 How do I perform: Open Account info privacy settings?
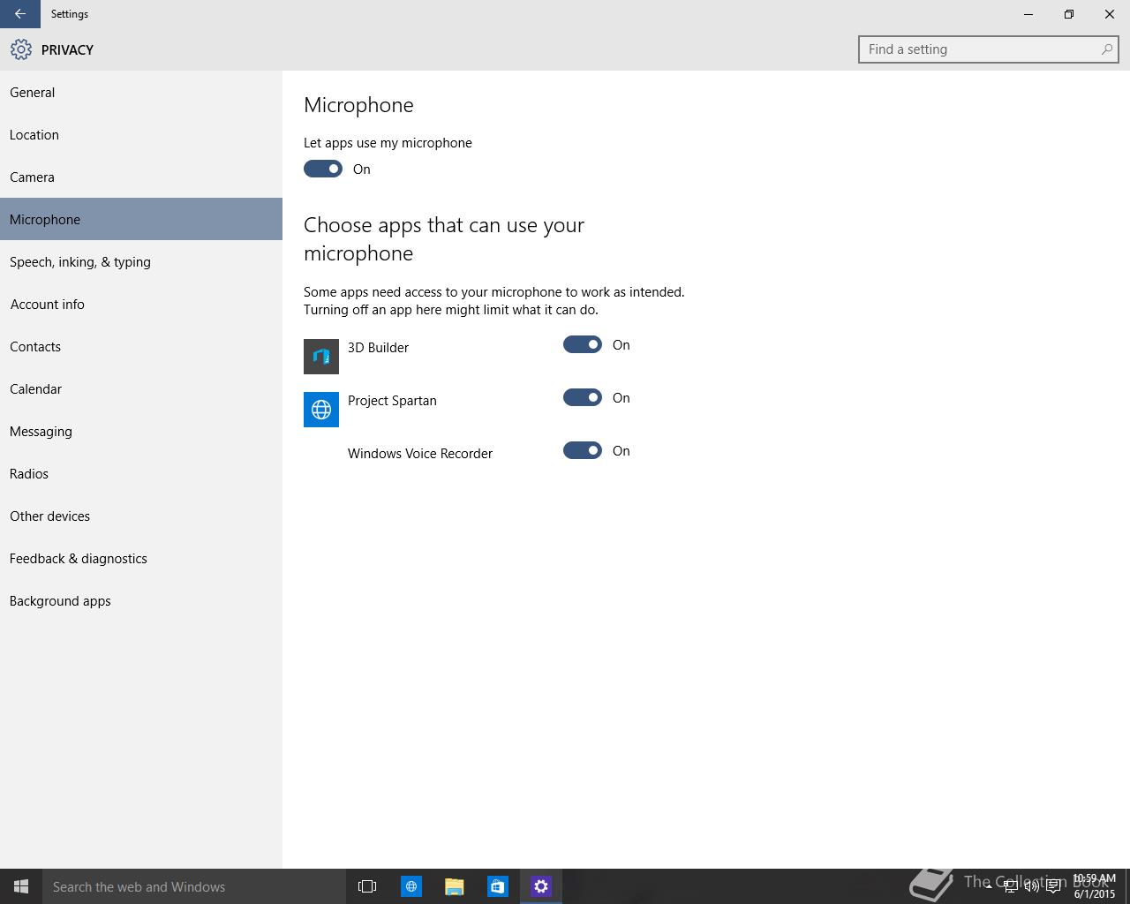click(x=141, y=304)
